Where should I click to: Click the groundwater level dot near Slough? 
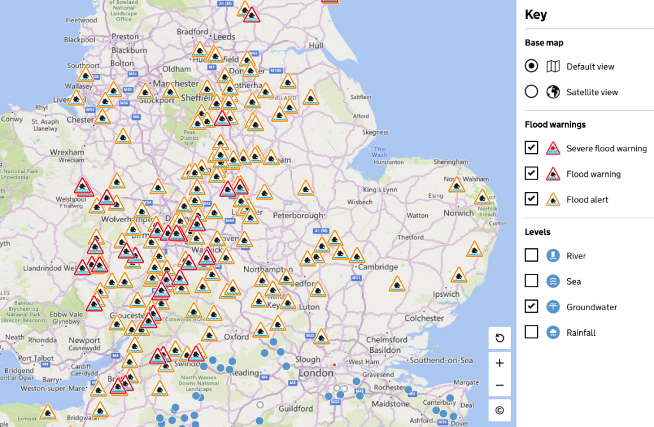point(286,366)
